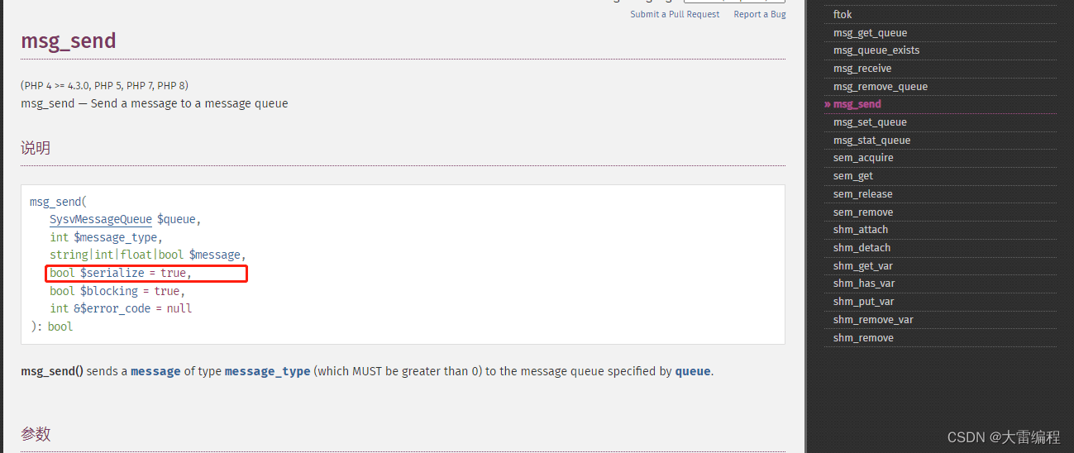Open the Report a Bug link

coord(760,14)
